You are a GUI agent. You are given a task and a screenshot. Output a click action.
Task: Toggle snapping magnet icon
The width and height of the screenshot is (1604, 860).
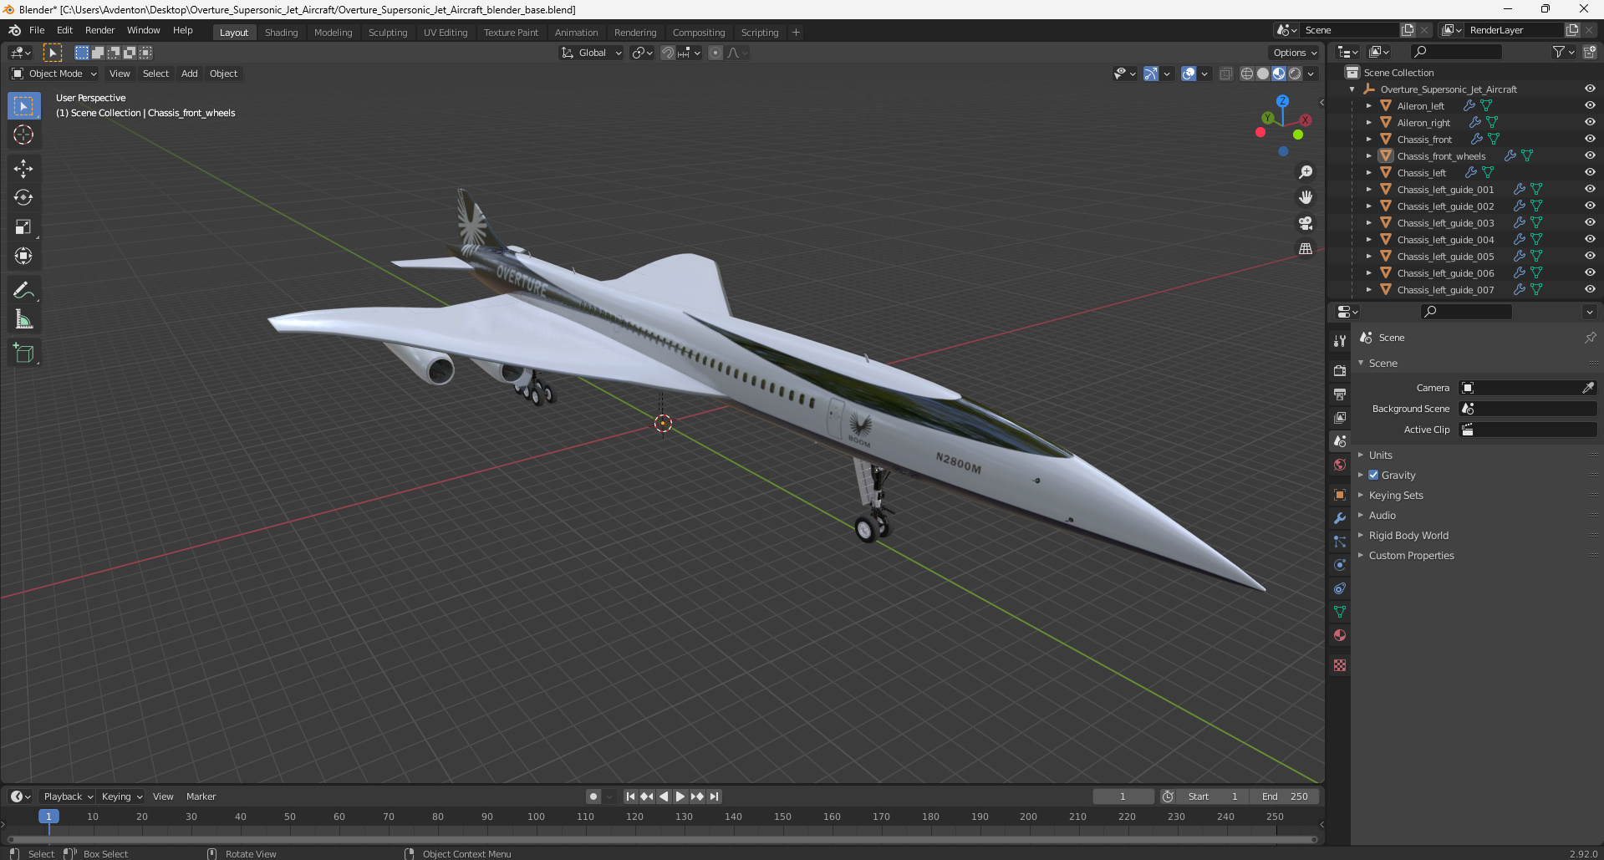pos(667,53)
